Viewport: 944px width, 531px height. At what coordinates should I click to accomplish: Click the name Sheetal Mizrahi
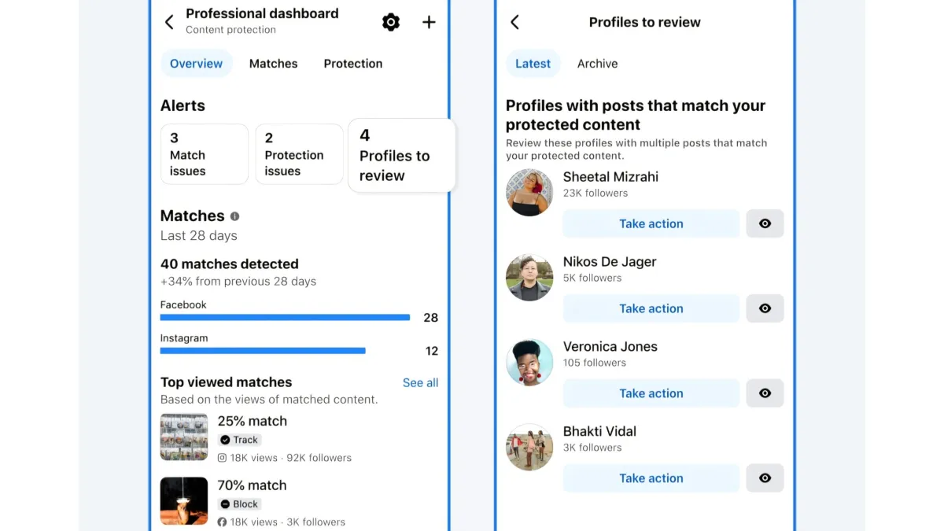[610, 177]
